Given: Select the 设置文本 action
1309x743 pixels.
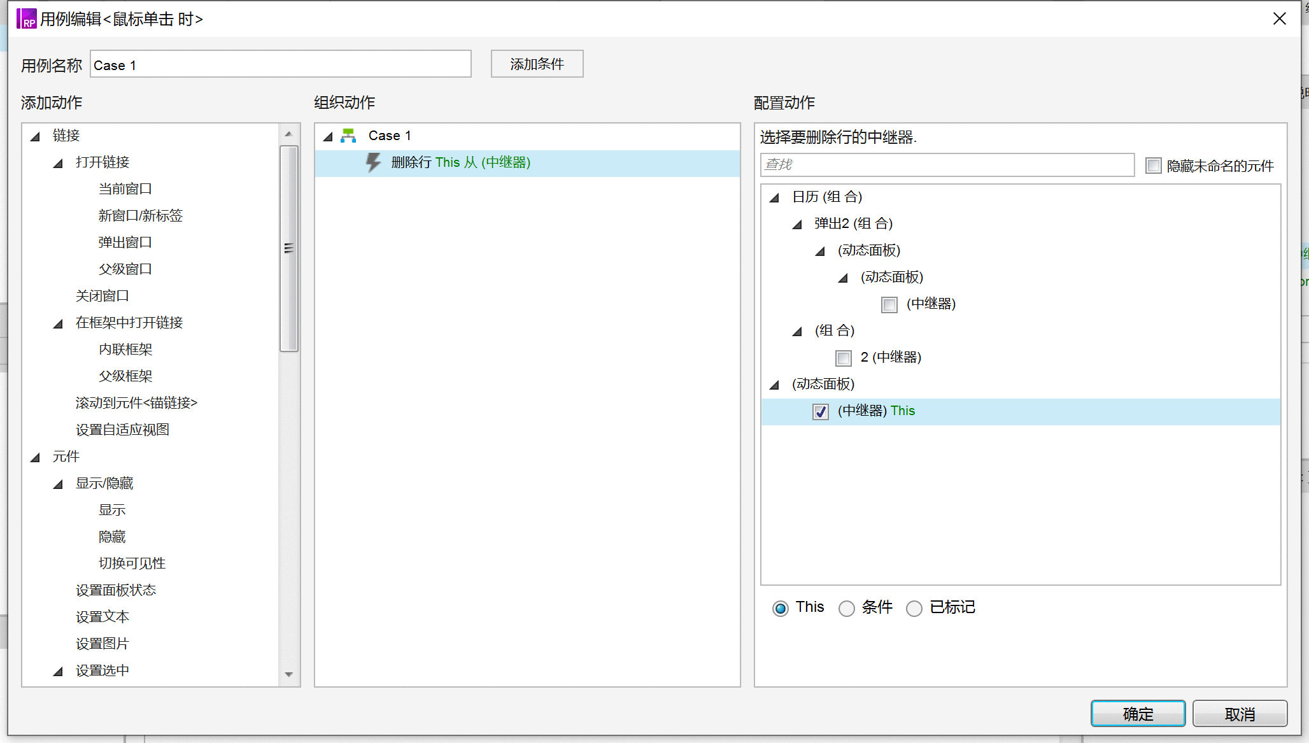Looking at the screenshot, I should [103, 617].
